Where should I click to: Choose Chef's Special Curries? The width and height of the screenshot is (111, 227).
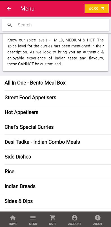tap(55, 127)
